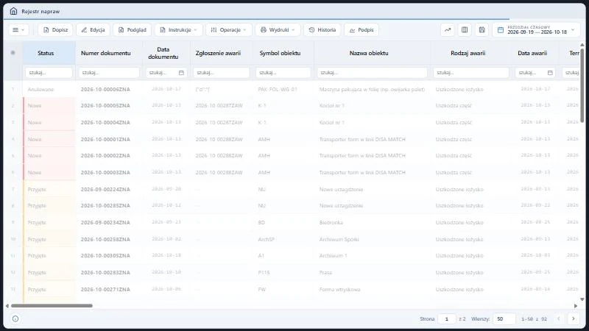Select document 2026-10-00002ZNA
The width and height of the screenshot is (589, 331).
coord(105,155)
